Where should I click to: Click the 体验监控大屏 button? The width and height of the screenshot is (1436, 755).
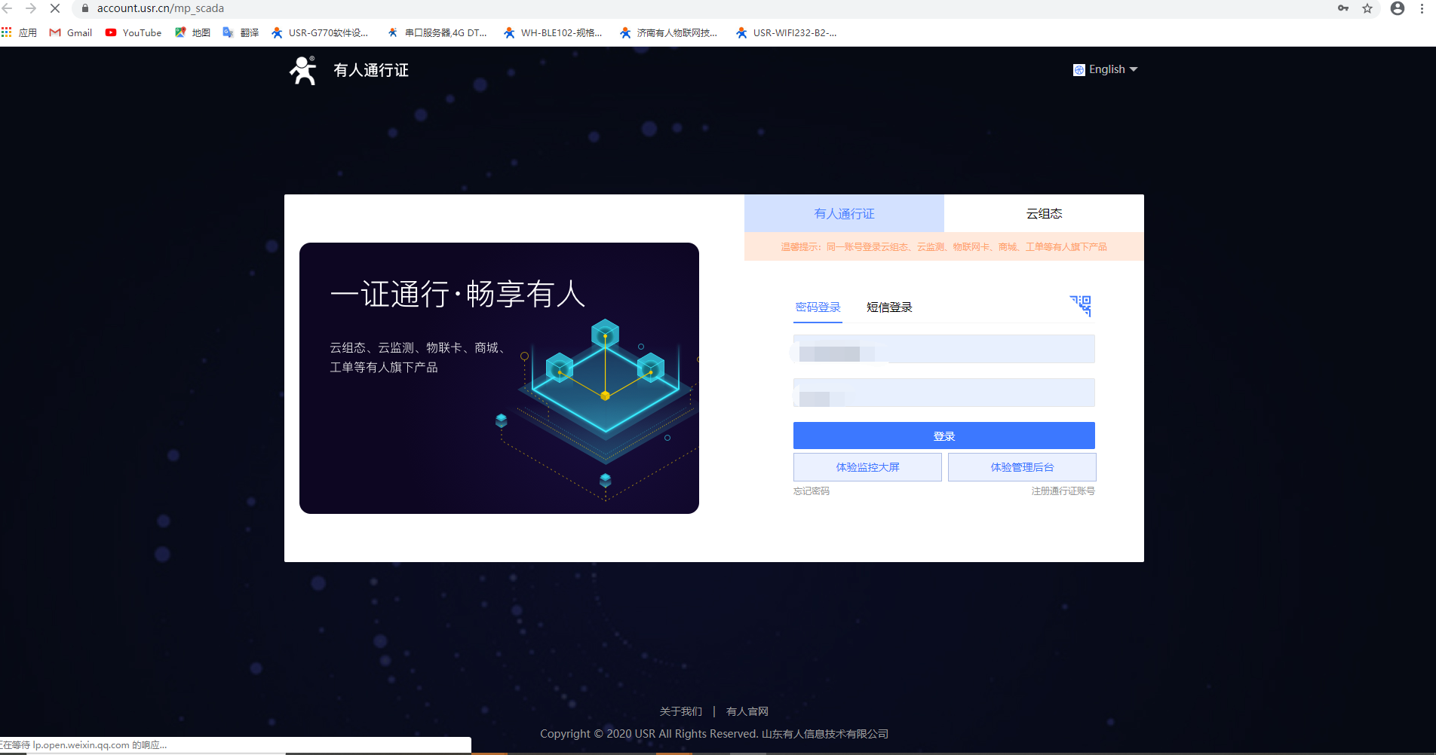pos(867,467)
